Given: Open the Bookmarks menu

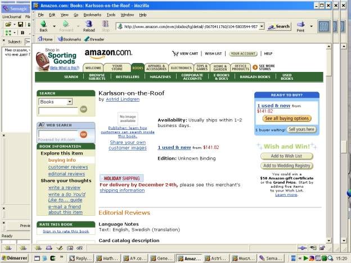Looking at the screenshot, I should coord(92,15).
